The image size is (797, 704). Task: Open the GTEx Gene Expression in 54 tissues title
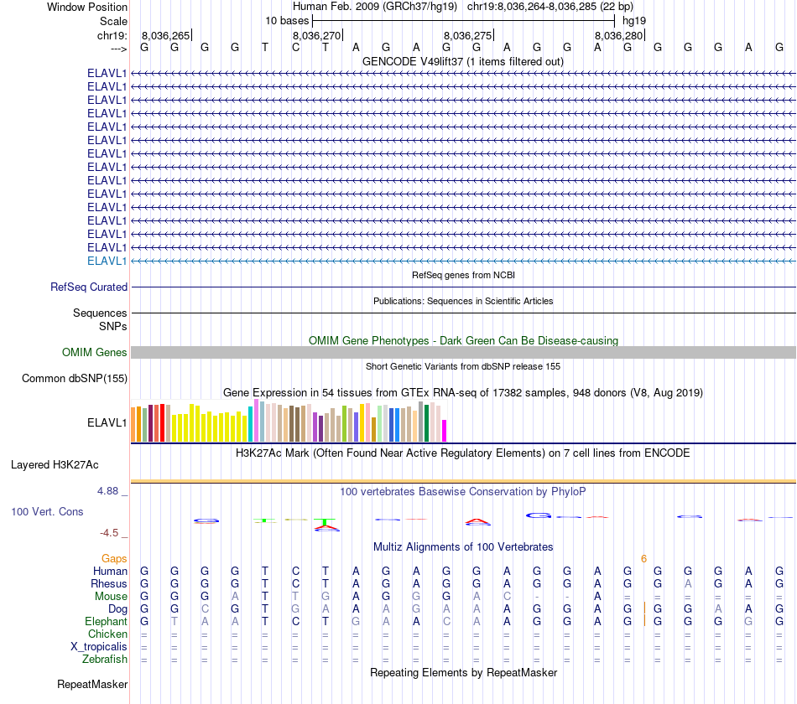point(463,392)
